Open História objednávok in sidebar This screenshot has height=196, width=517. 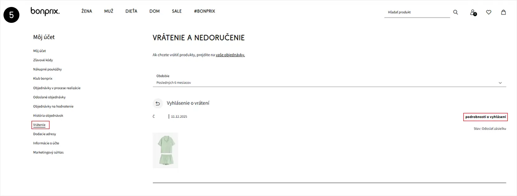pos(48,116)
